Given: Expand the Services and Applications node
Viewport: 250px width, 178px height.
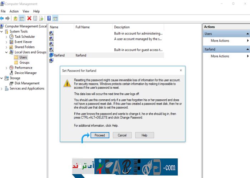Looking at the screenshot, I should 2,89.
